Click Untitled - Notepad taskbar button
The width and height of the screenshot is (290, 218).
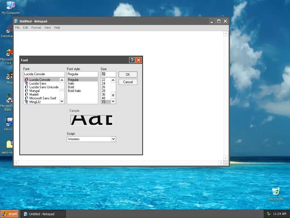tap(43, 214)
